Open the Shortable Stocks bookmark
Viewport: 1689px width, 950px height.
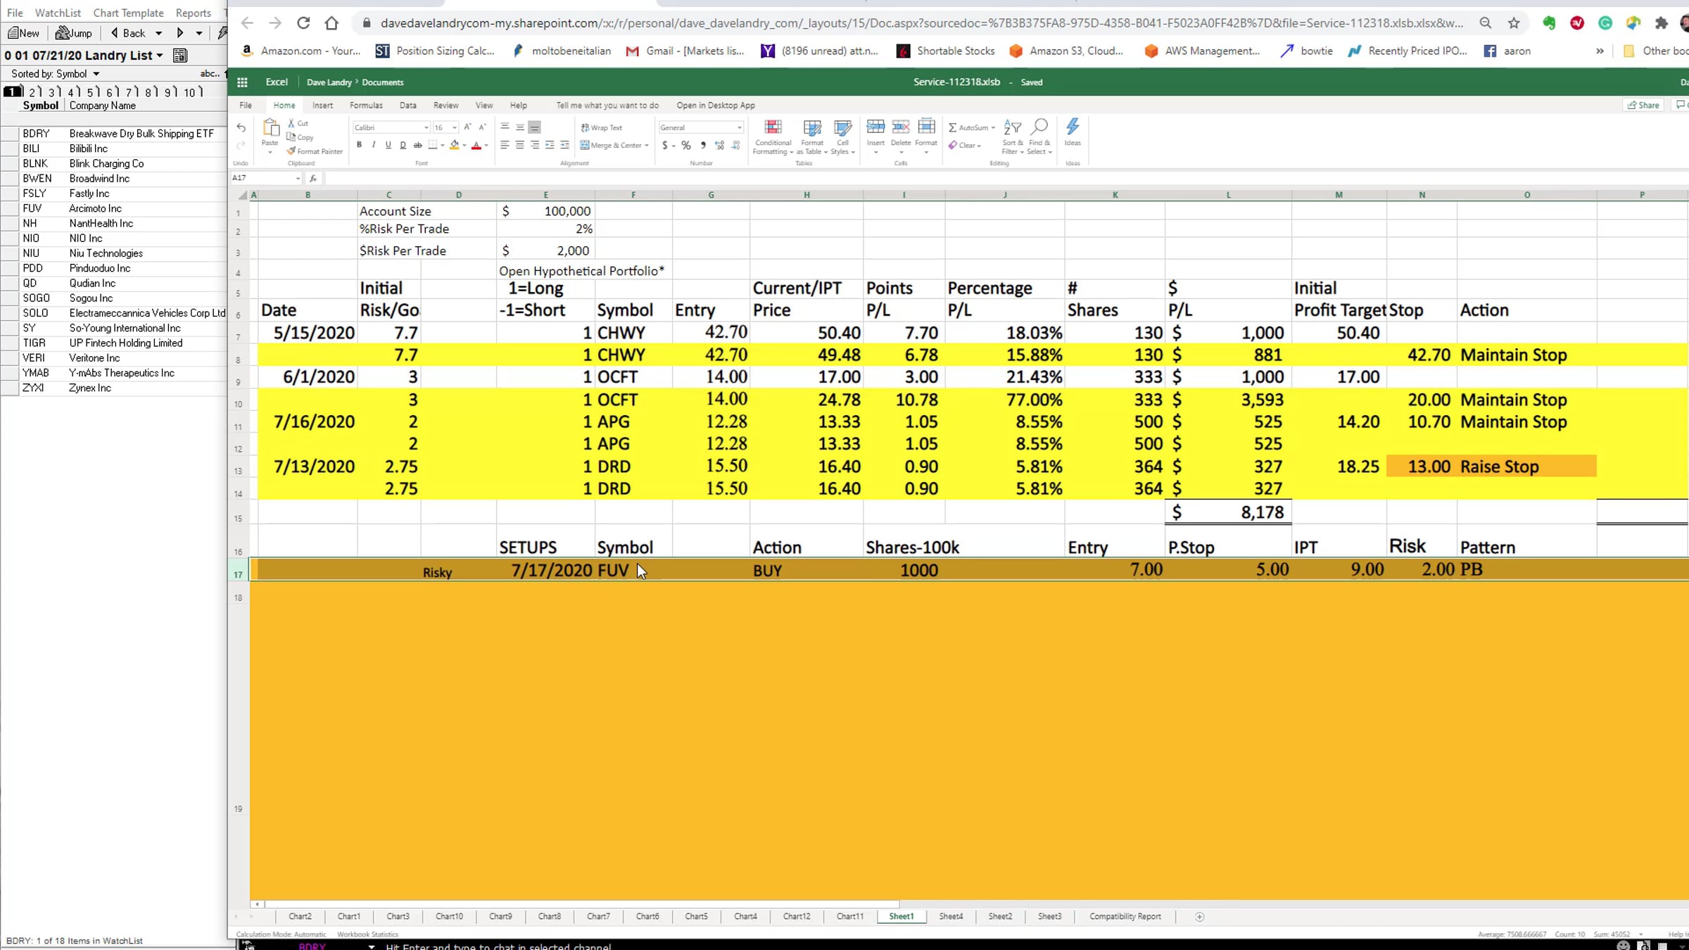tap(945, 51)
